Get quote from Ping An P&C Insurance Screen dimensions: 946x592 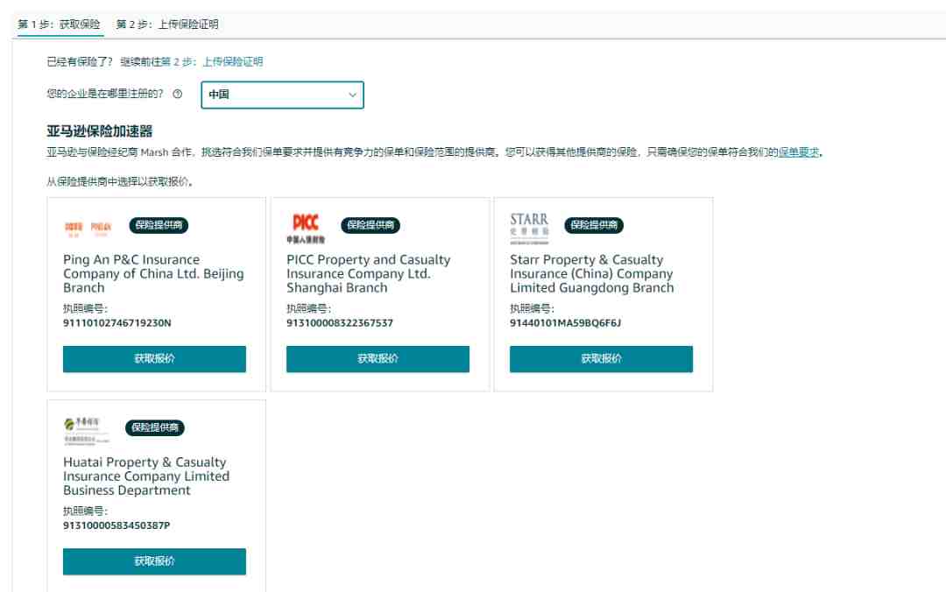[x=154, y=359]
